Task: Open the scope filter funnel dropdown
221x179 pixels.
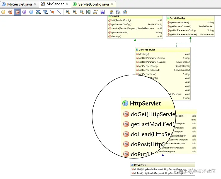Action: [45, 12]
